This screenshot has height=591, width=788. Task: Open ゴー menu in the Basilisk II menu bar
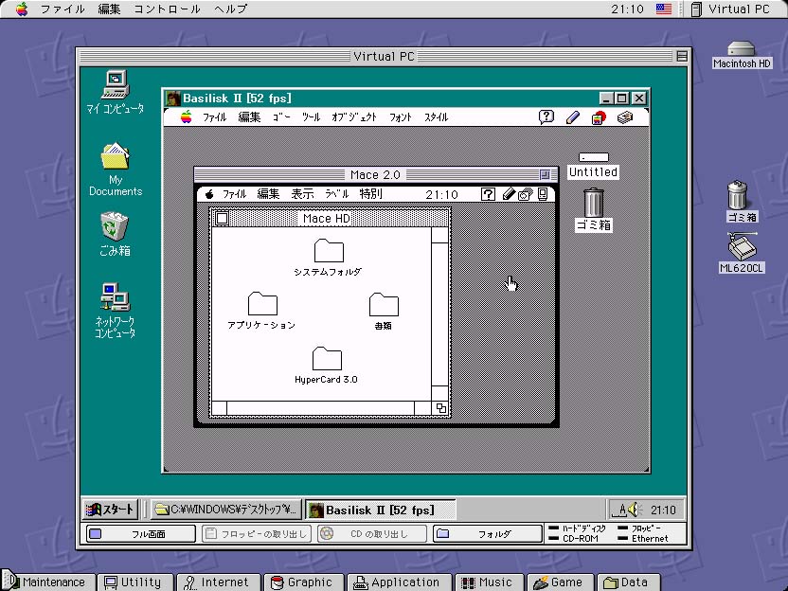click(x=281, y=117)
